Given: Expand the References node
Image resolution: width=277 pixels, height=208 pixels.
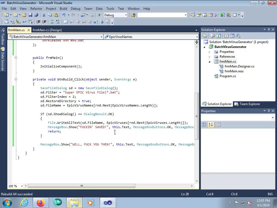Looking at the screenshot, I should 210,57.
